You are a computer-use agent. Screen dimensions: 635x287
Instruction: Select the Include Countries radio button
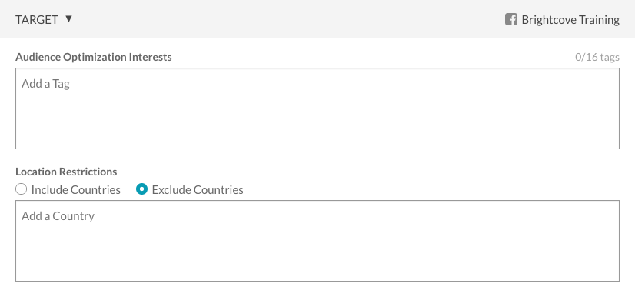pos(21,189)
